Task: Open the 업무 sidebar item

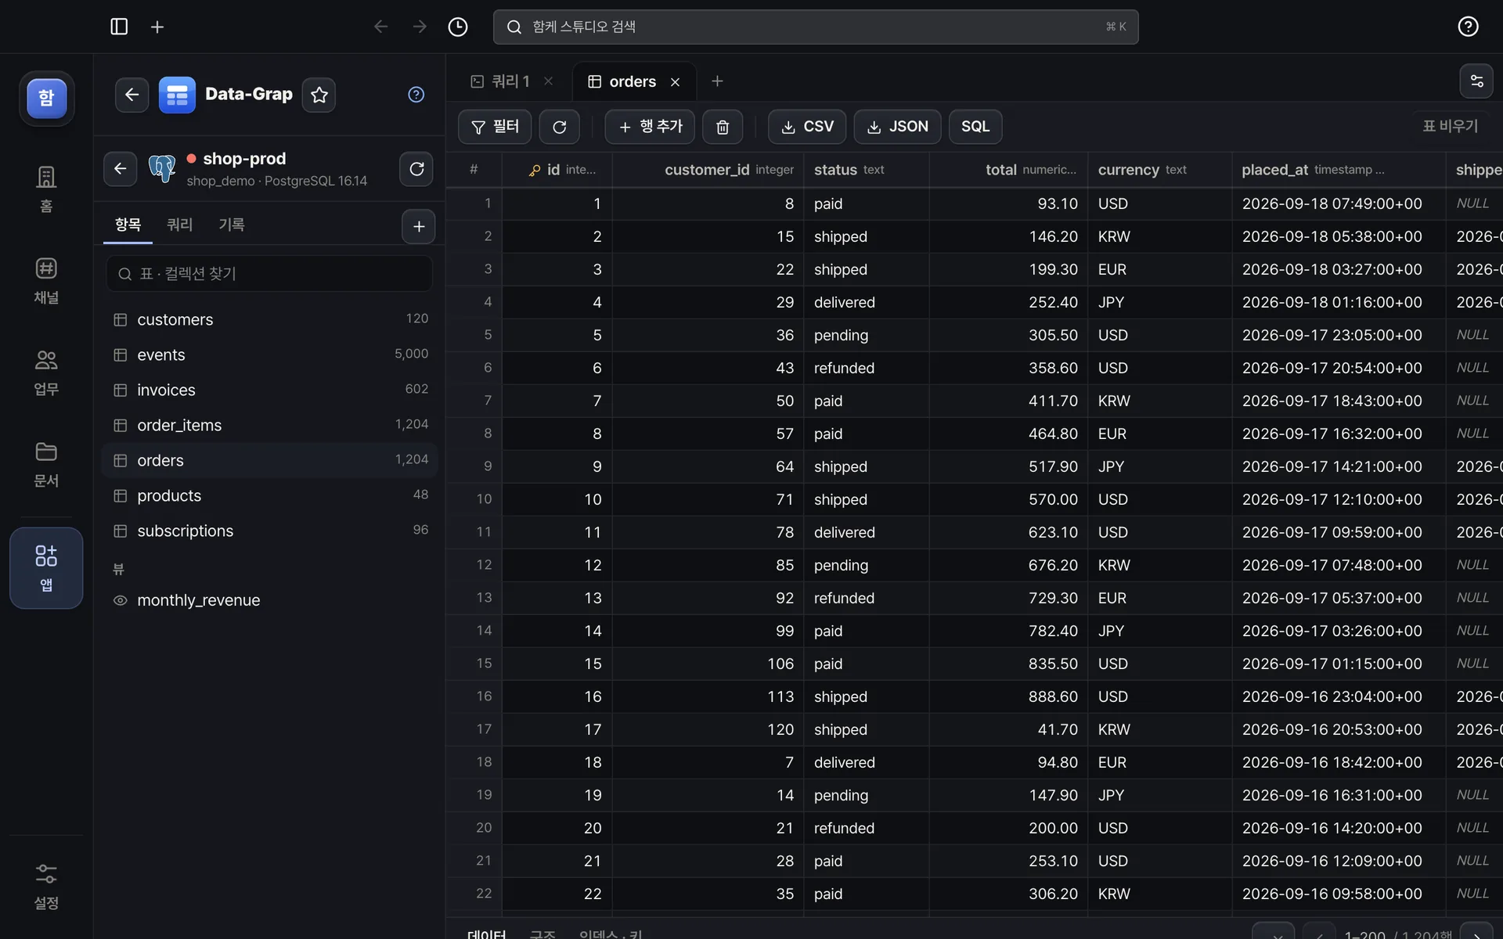Action: pos(46,372)
